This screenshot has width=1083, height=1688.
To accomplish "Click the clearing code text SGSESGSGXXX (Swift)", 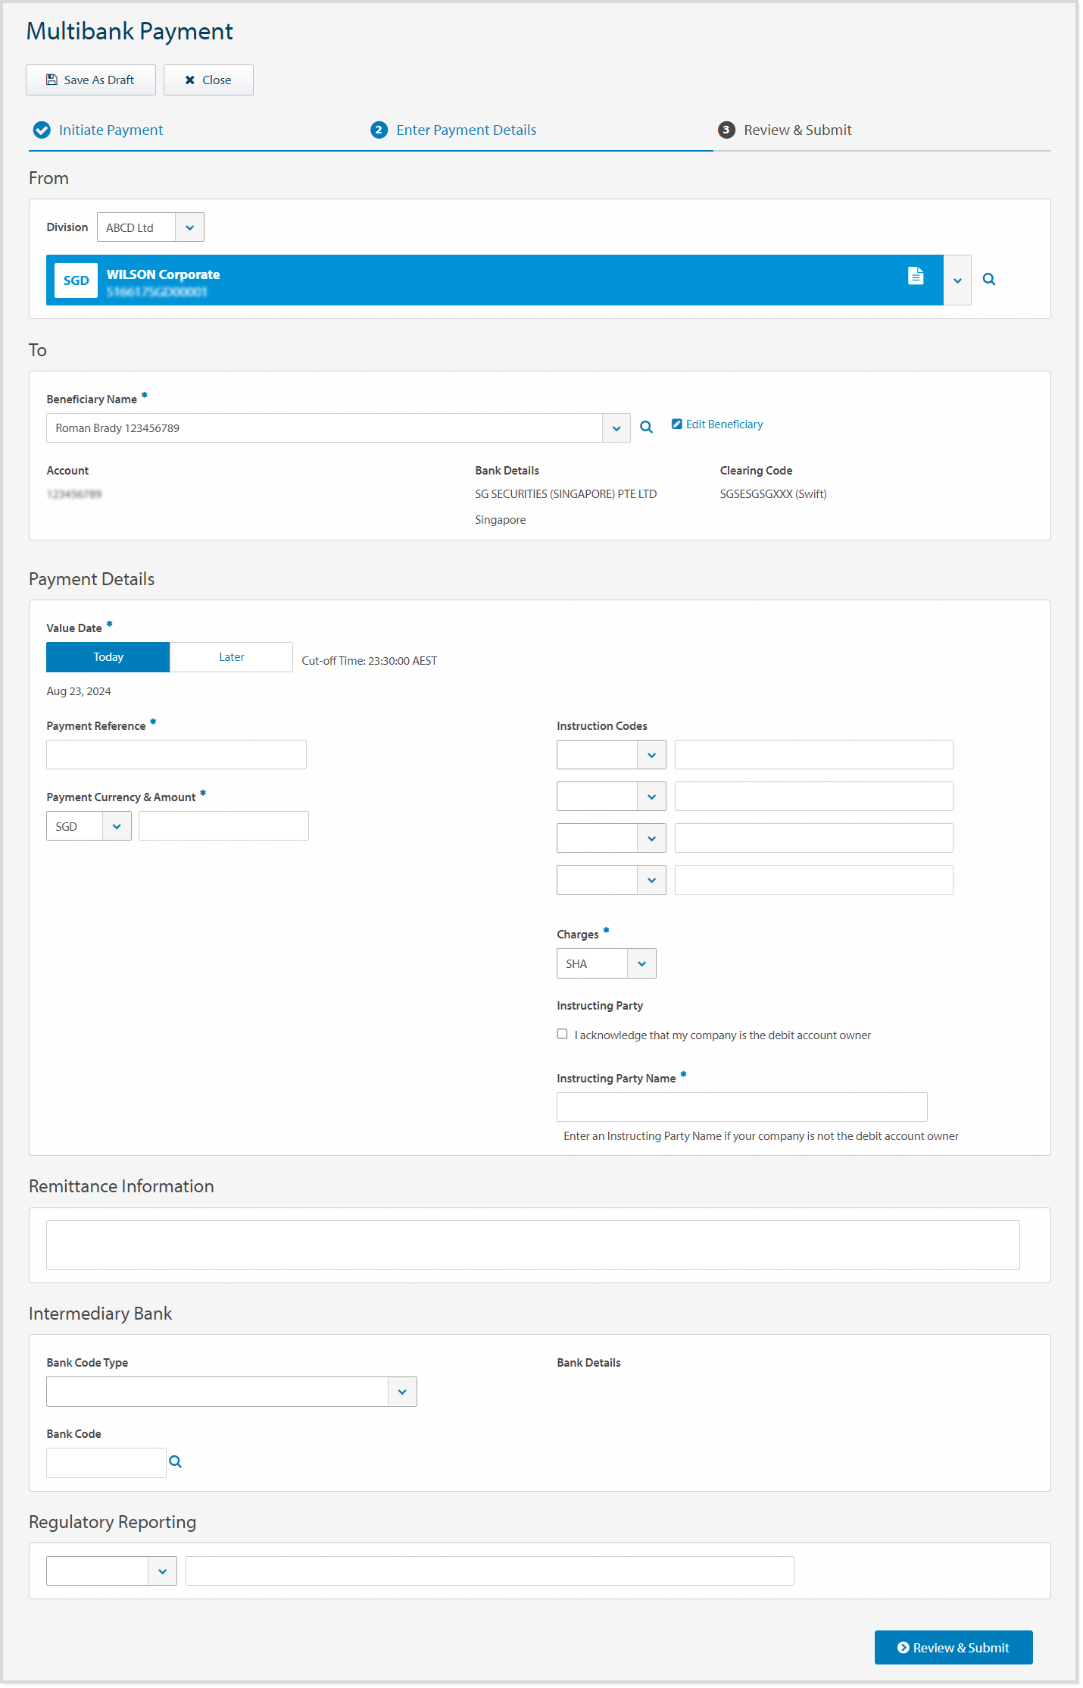I will (x=773, y=494).
